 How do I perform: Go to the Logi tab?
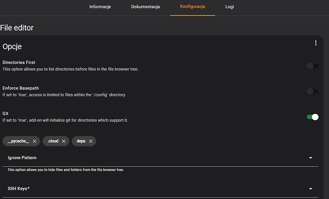[x=229, y=7]
